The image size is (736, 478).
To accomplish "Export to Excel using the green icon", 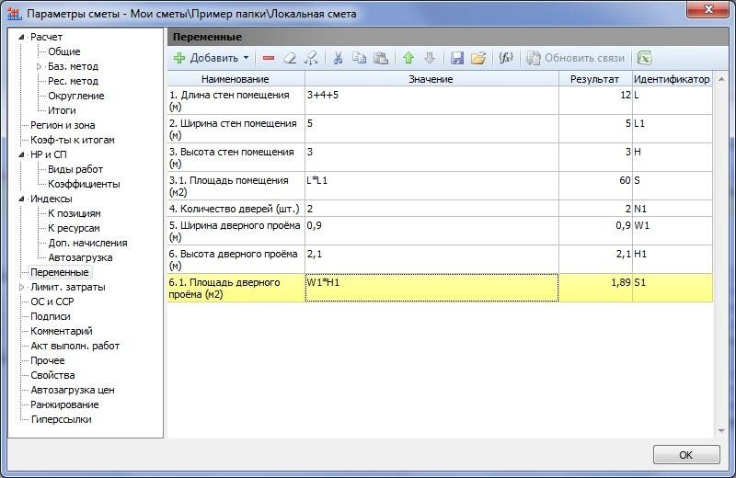I will (x=645, y=58).
